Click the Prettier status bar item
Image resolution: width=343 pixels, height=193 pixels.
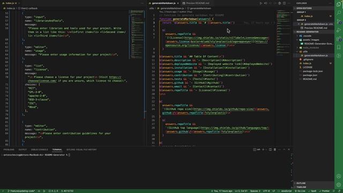pos(324,191)
